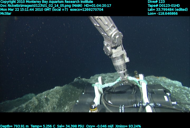
Task: Click the Tape# D0123-01HD label
Action: coord(164,6)
